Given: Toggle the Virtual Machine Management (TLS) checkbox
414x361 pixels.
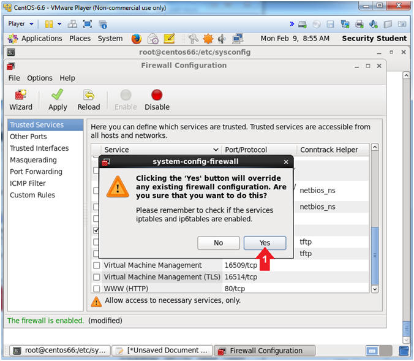Looking at the screenshot, I should coord(97,277).
